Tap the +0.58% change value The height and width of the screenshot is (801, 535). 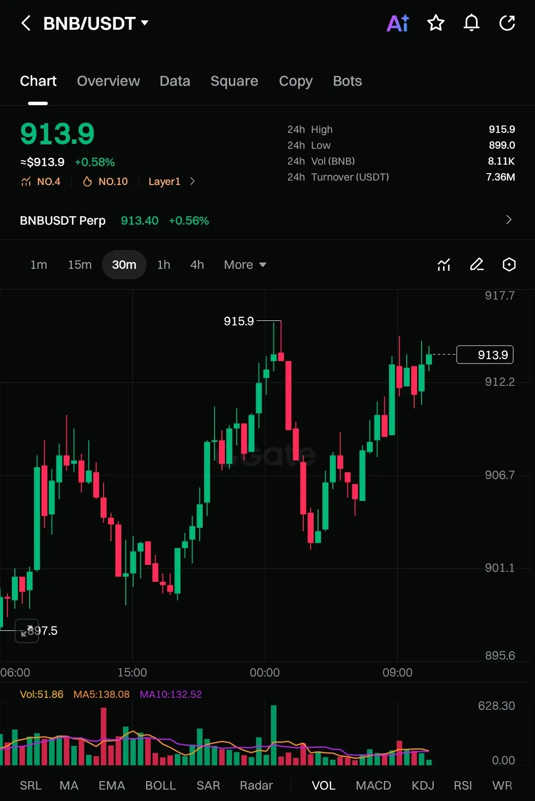point(95,162)
